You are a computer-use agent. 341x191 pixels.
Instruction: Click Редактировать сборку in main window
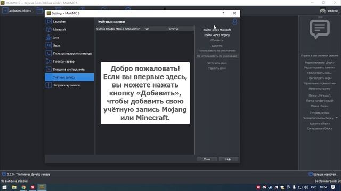(320, 63)
